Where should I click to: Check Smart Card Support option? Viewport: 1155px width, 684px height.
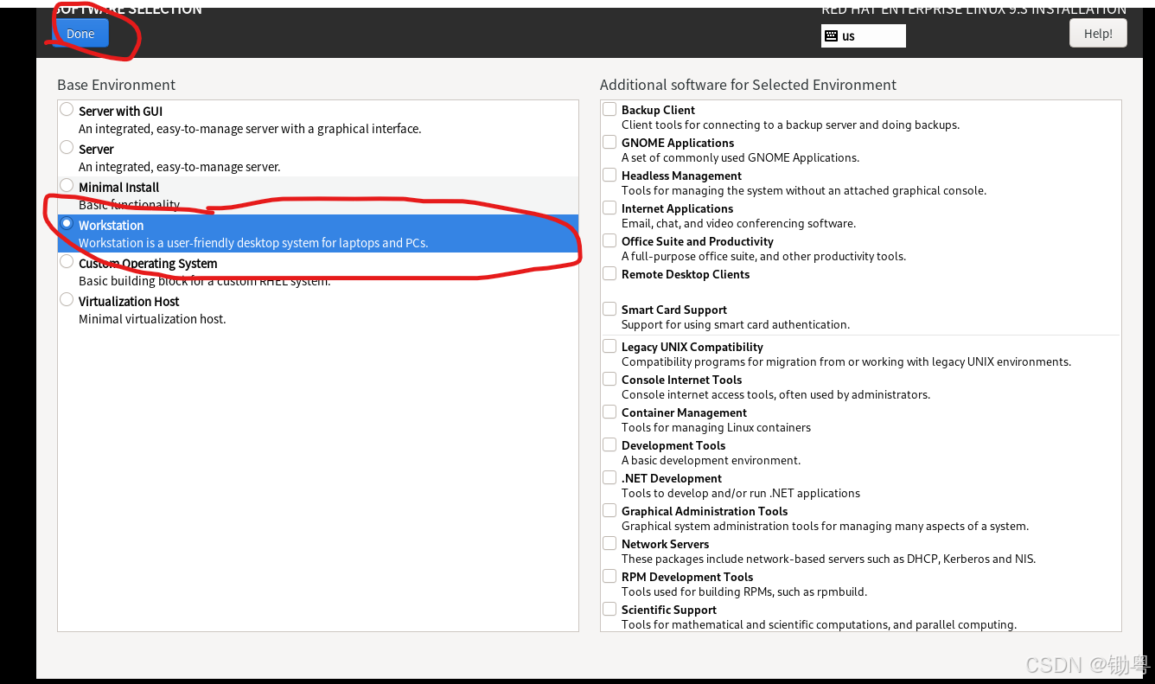[x=609, y=309]
